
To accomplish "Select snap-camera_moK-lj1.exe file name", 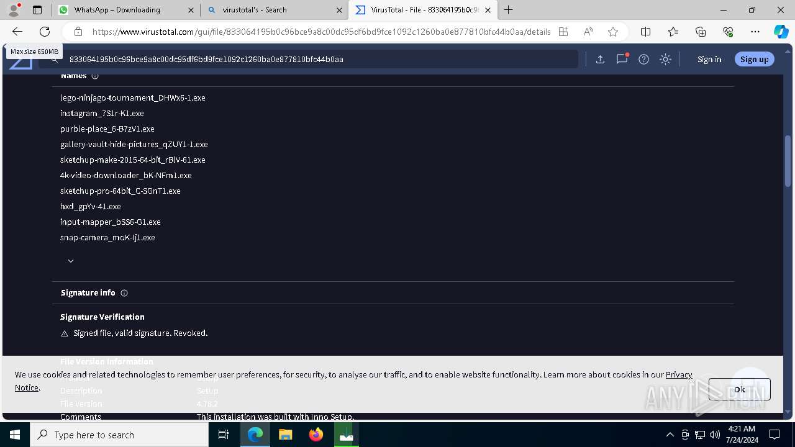I will pyautogui.click(x=107, y=237).
